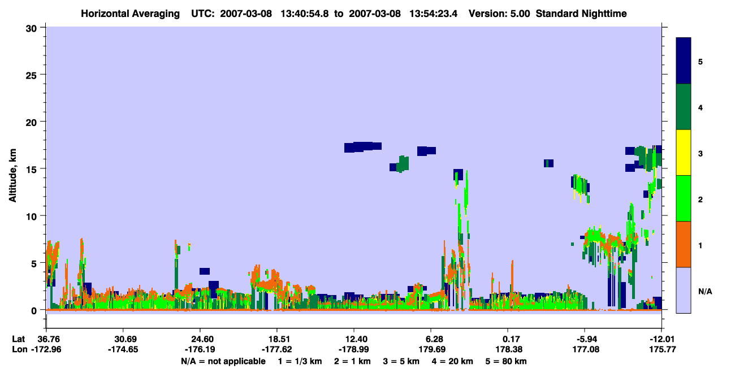Click latitude value '18.51'
This screenshot has width=735, height=377.
pyautogui.click(x=277, y=339)
